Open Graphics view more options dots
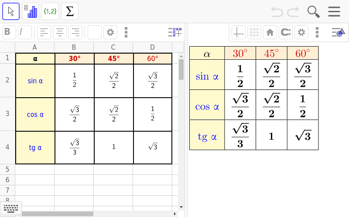This screenshot has width=349, height=218. coord(317,32)
